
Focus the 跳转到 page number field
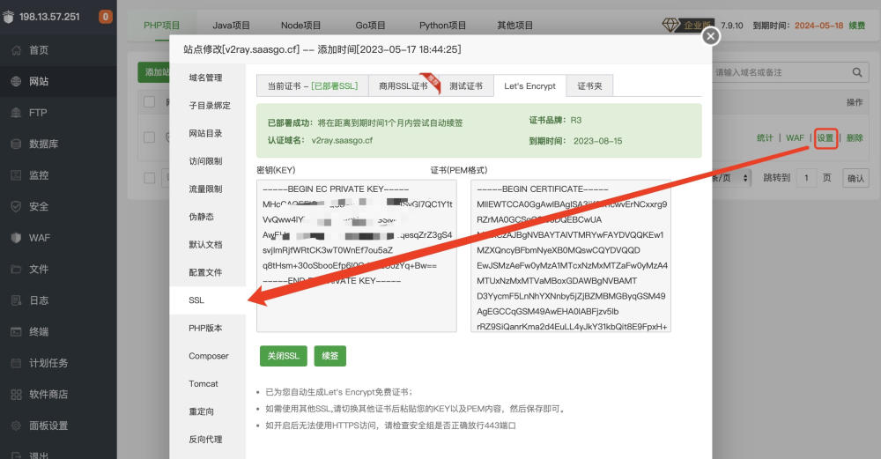tap(806, 178)
